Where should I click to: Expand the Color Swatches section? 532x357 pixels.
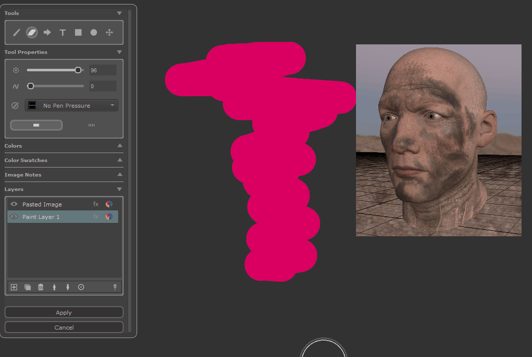(x=119, y=160)
